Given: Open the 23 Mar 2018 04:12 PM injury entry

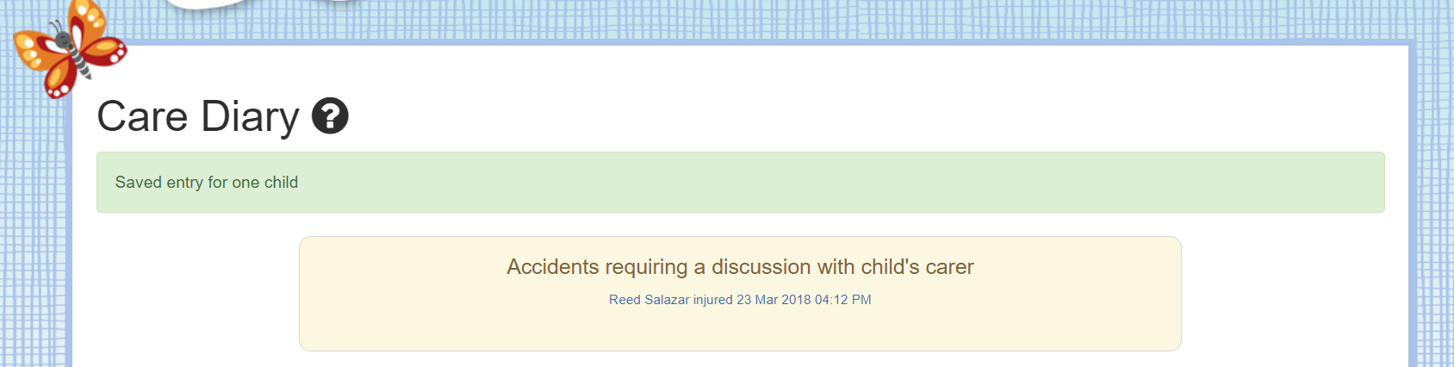Looking at the screenshot, I should coord(804,300).
